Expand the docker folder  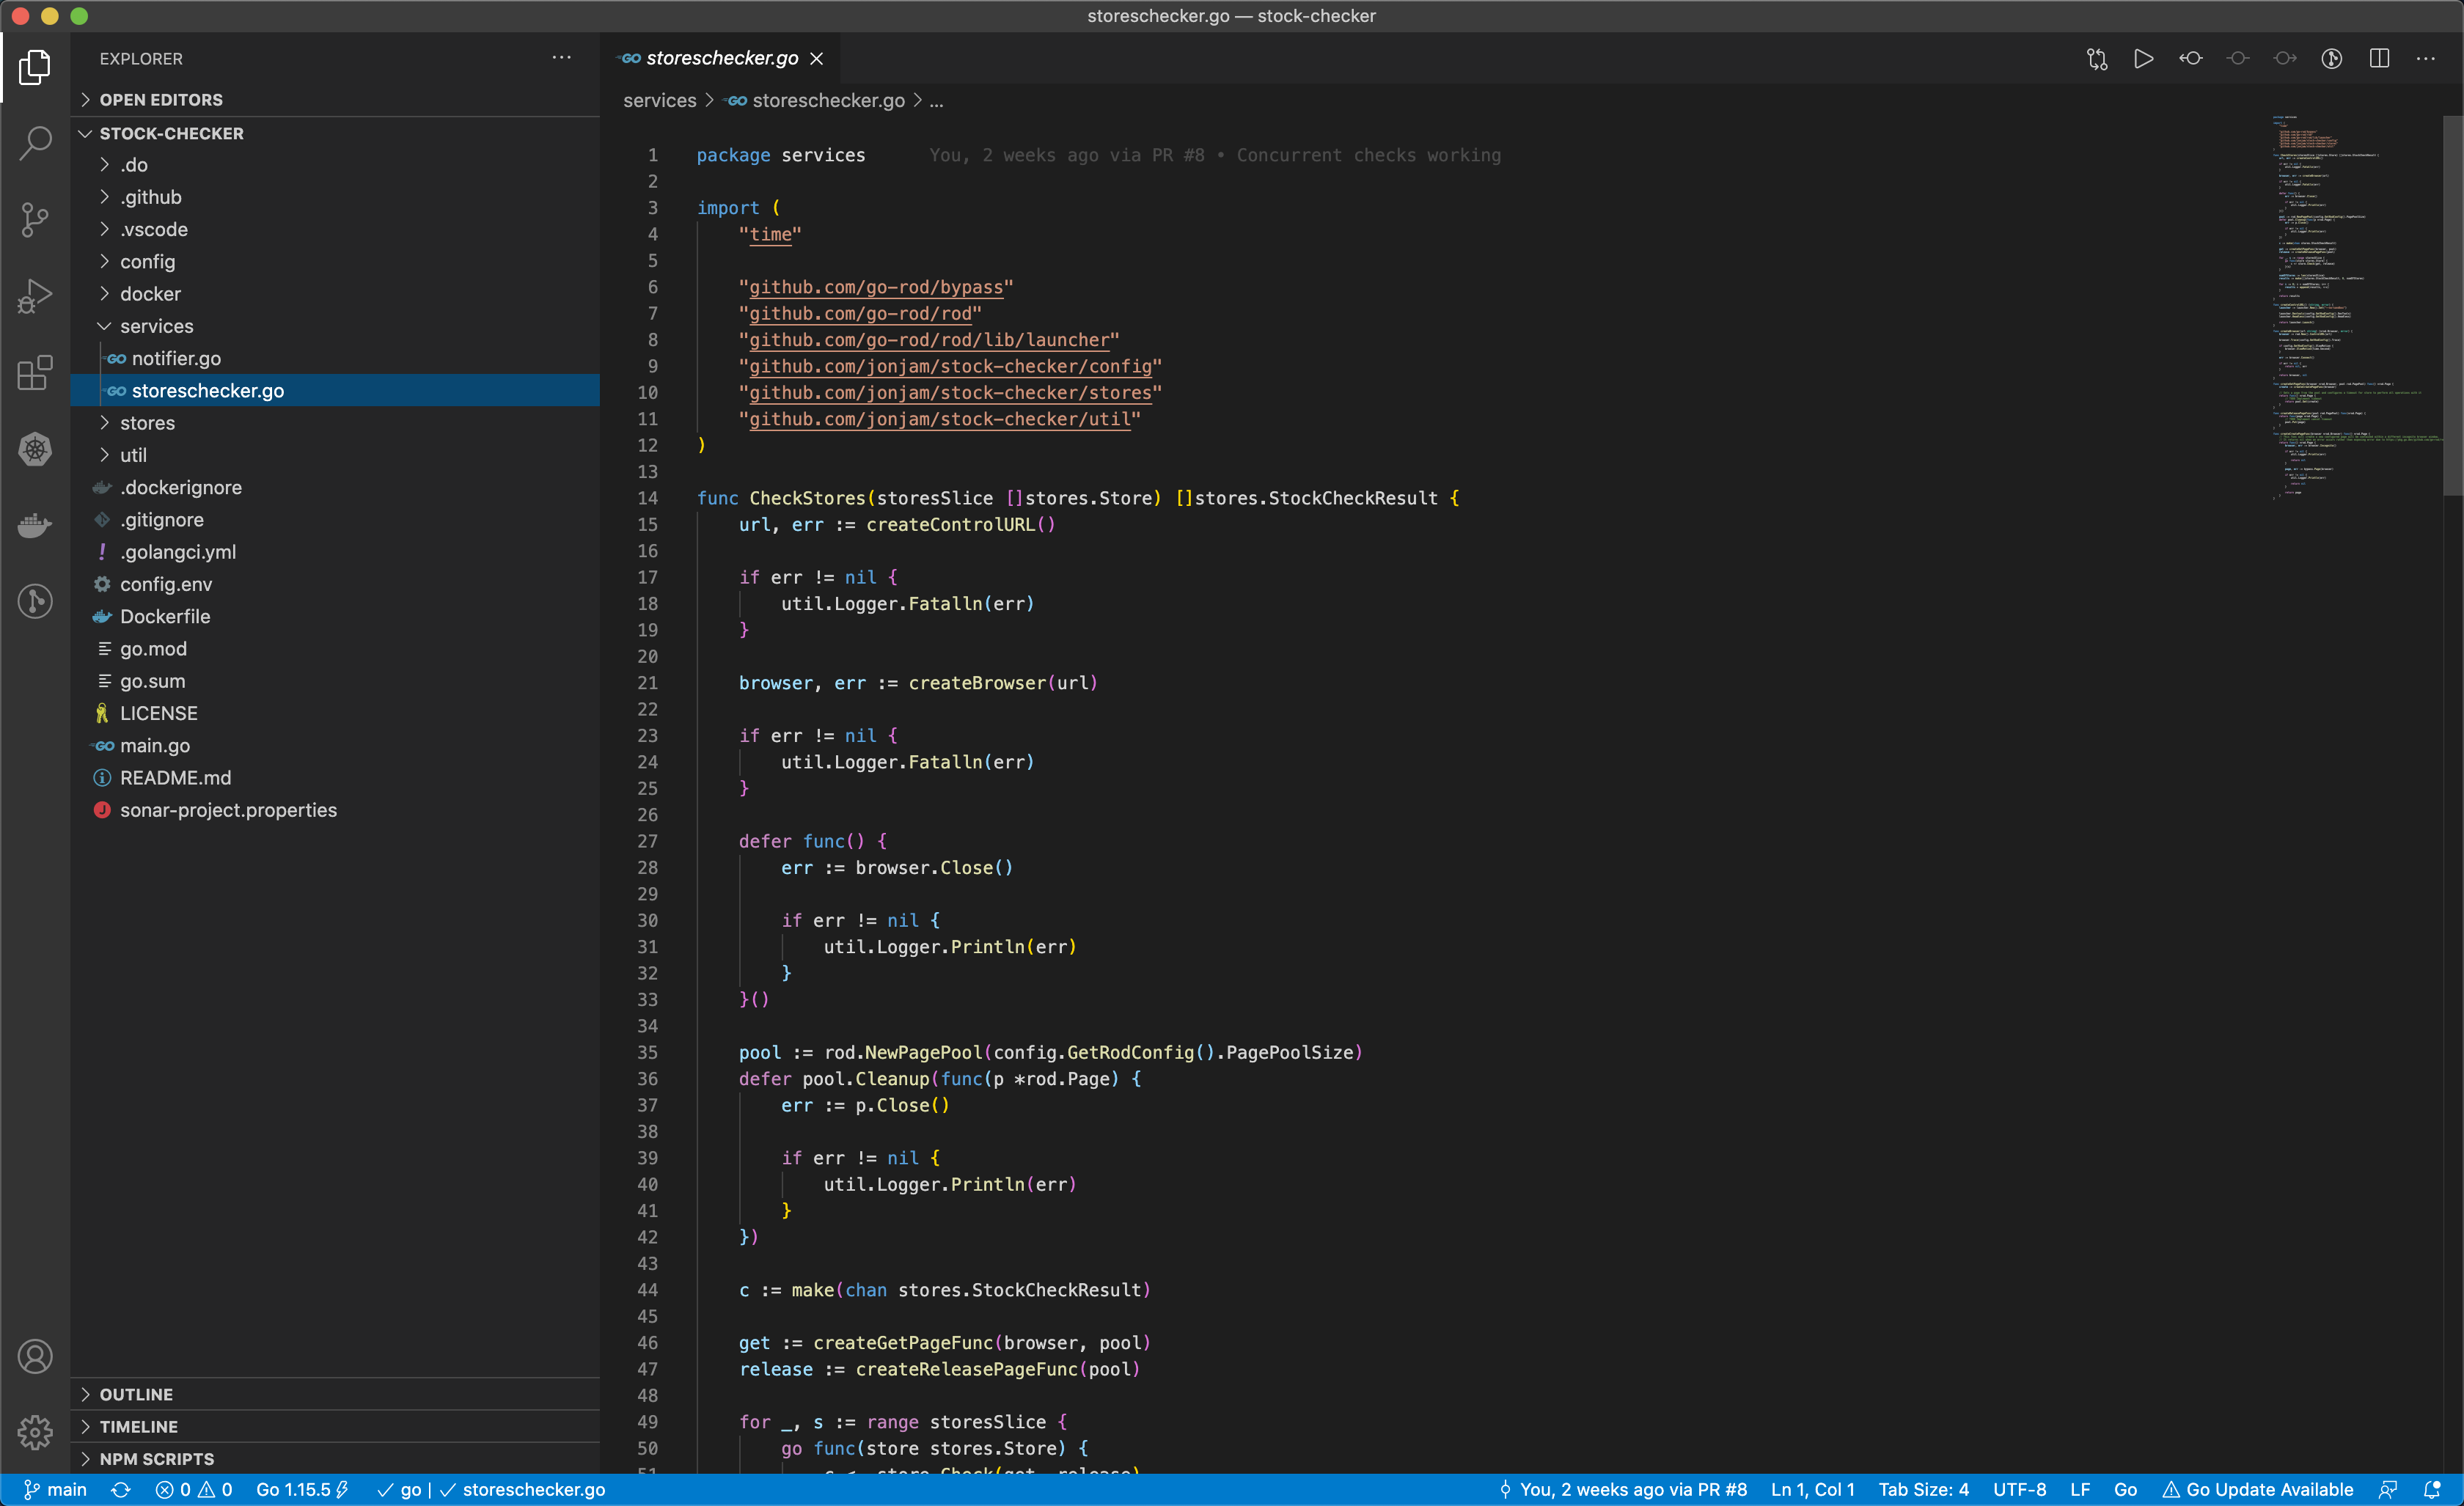click(x=335, y=294)
